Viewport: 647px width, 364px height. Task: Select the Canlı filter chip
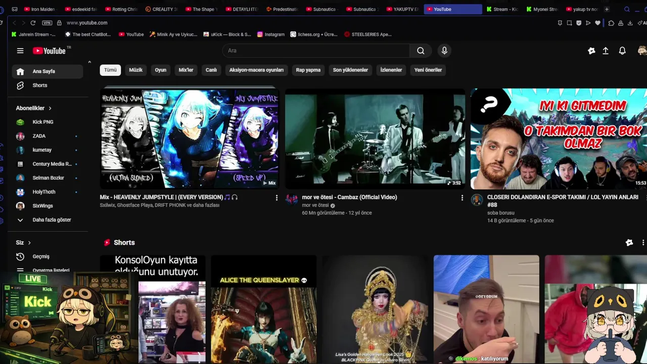[x=211, y=70]
